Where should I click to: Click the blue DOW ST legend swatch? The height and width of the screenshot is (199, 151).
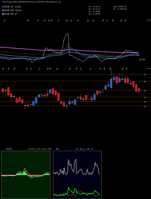coord(3,7)
